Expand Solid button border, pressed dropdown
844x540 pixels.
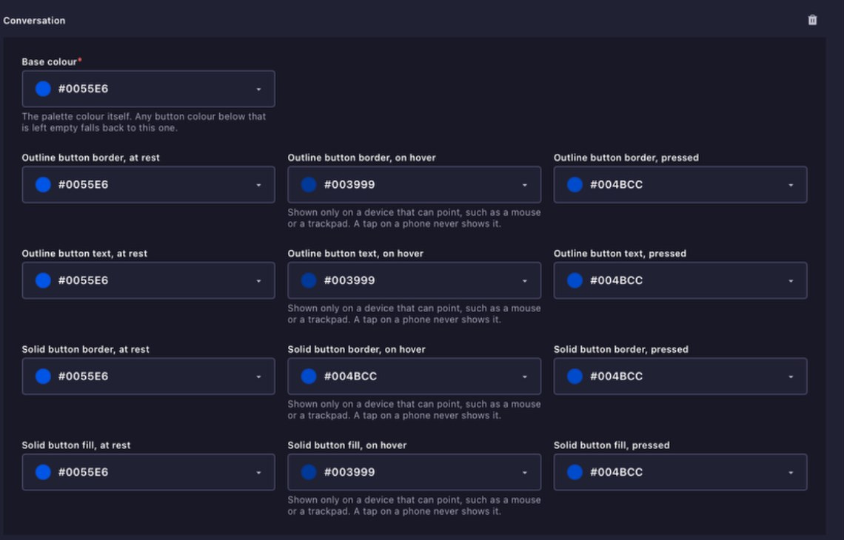point(791,377)
